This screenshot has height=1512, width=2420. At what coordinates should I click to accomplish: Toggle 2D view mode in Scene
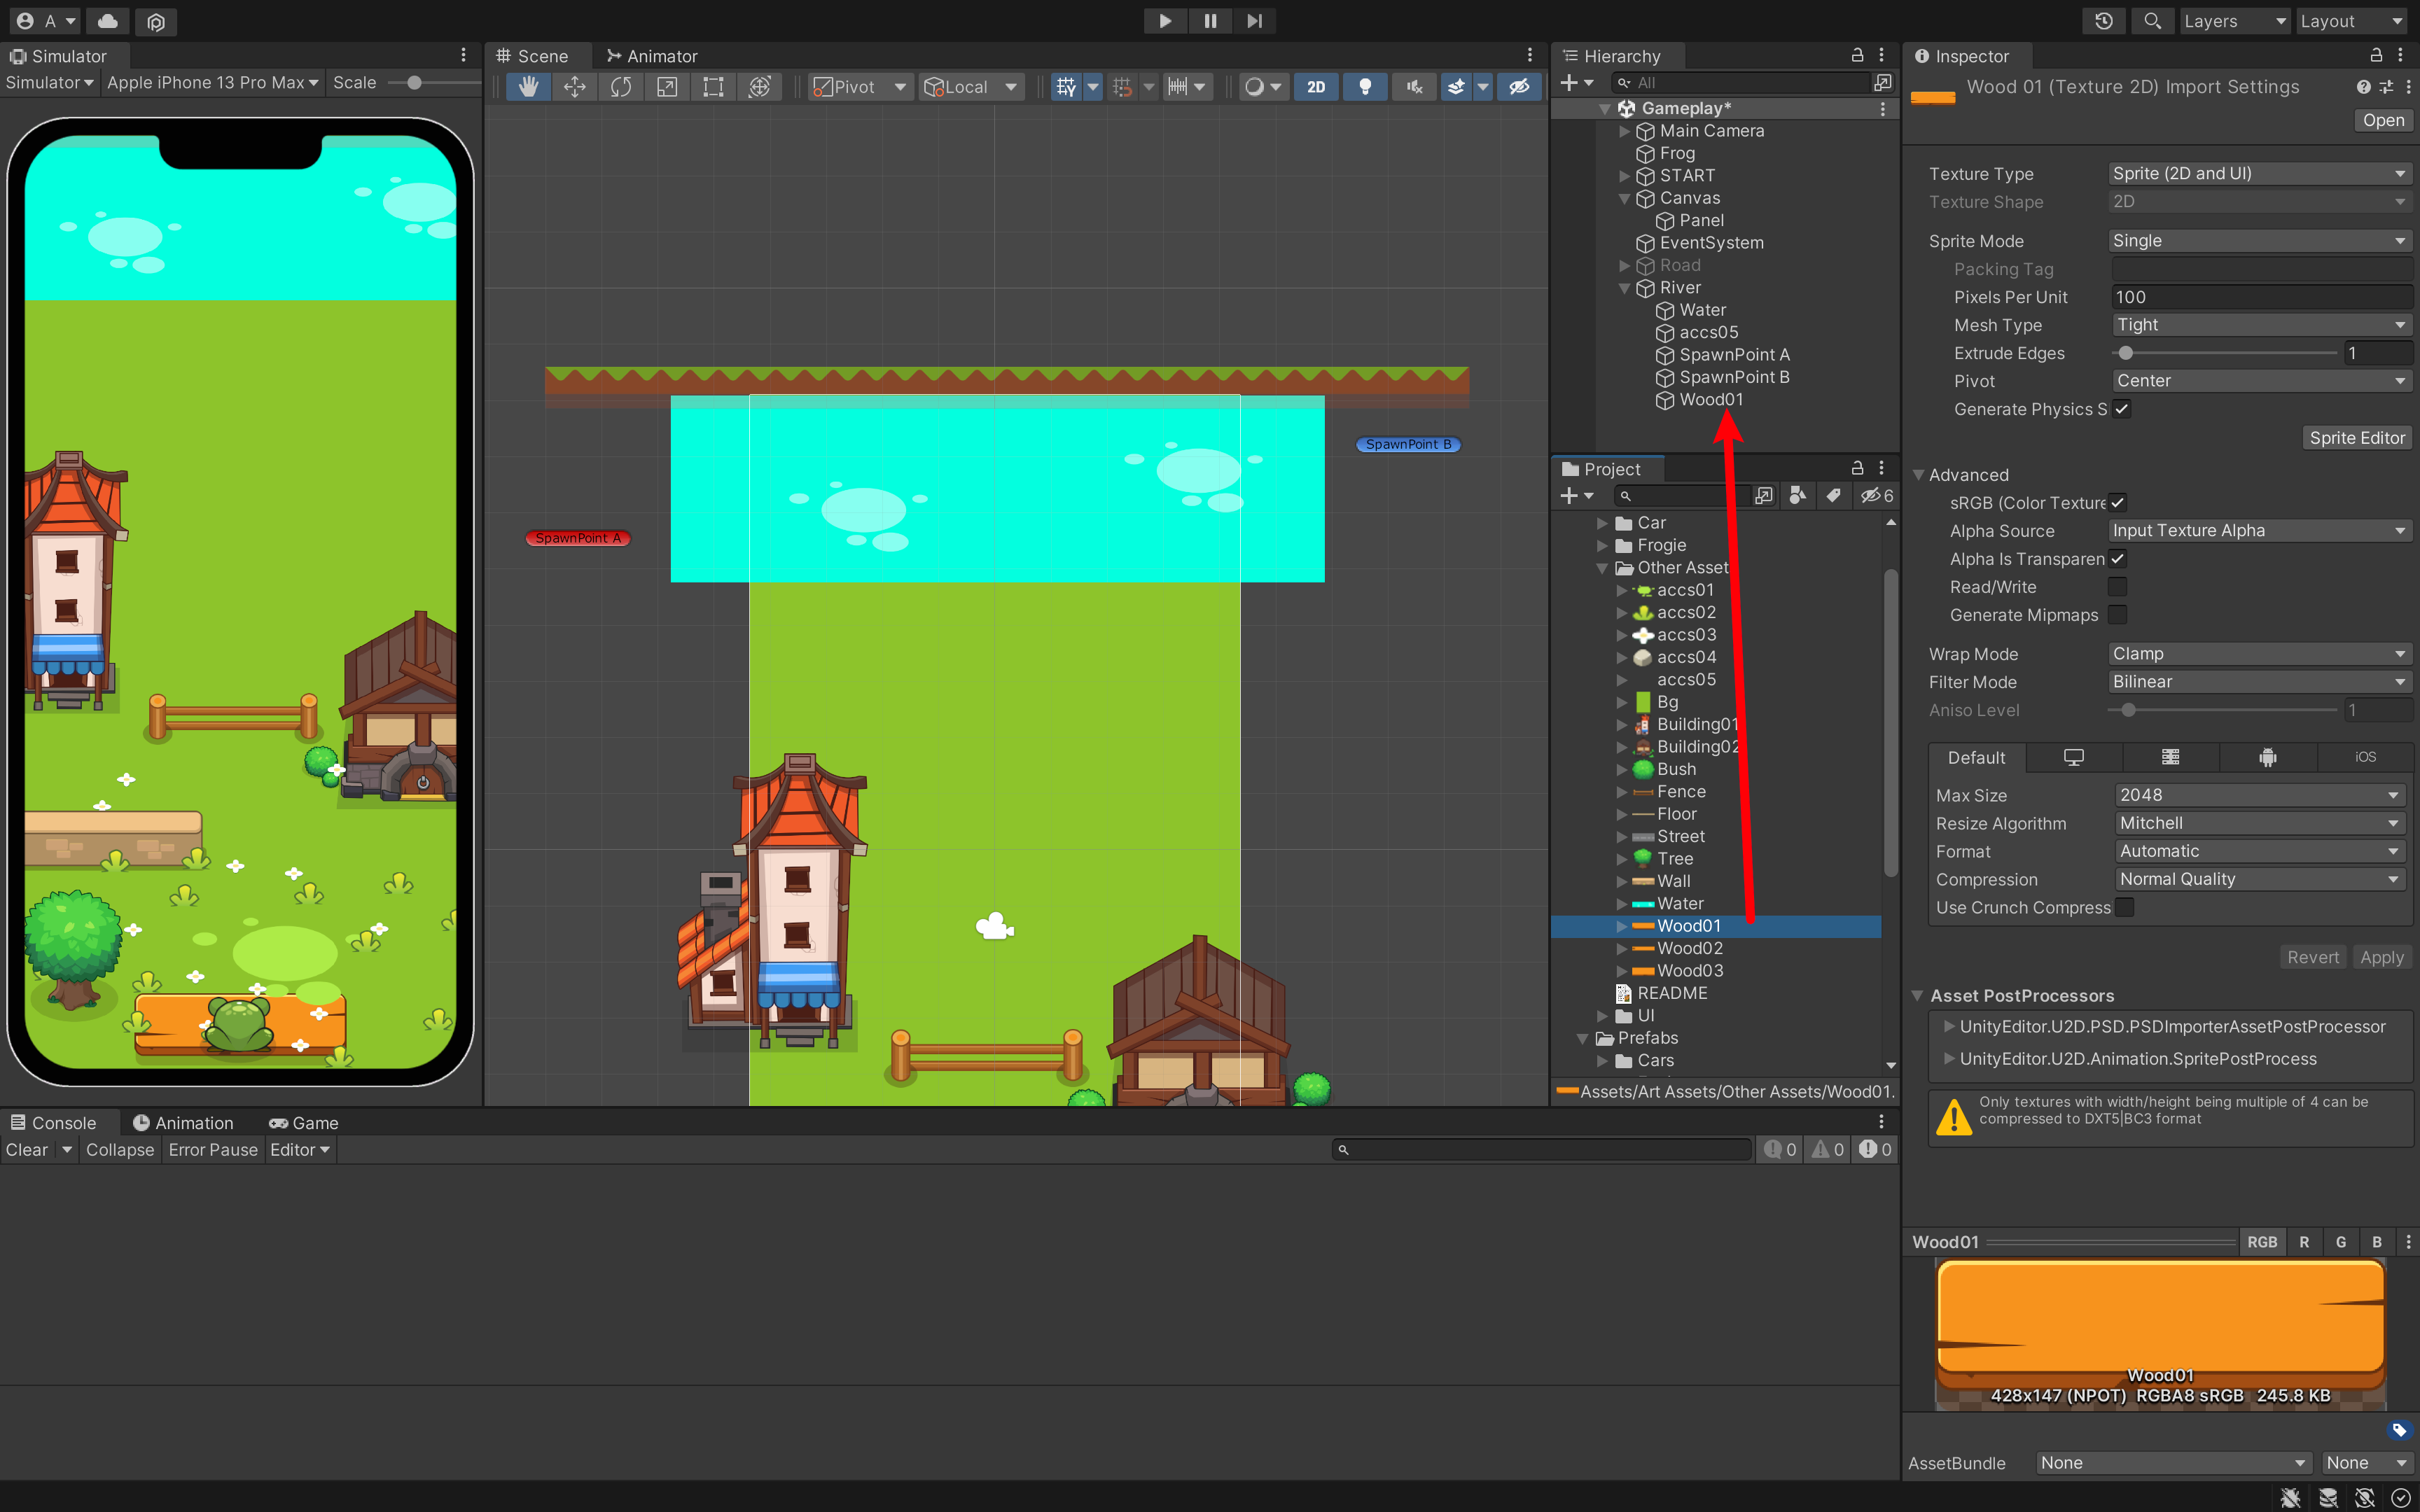tap(1316, 87)
